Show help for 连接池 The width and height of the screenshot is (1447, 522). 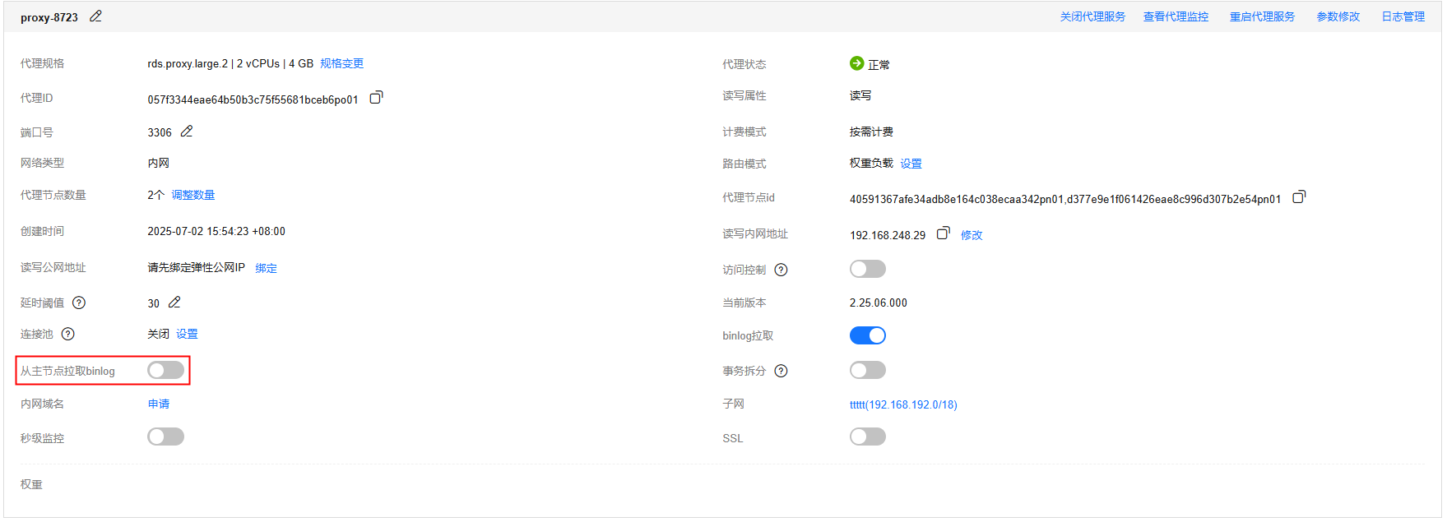click(x=68, y=334)
